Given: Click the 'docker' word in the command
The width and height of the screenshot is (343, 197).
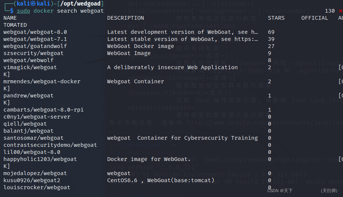Looking at the screenshot, I should click(44, 11).
